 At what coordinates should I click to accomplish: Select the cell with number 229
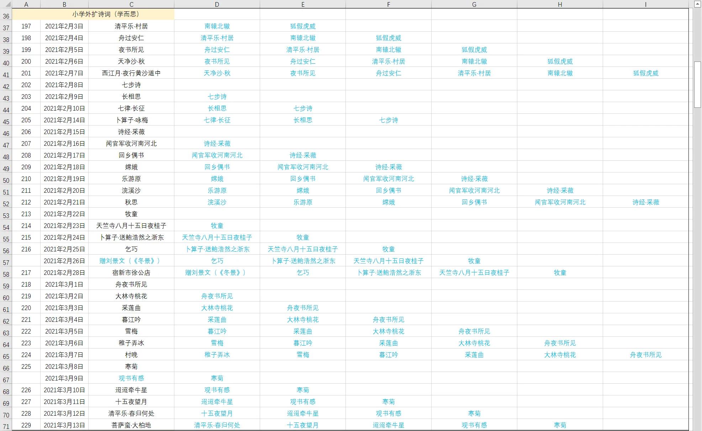pyautogui.click(x=26, y=425)
